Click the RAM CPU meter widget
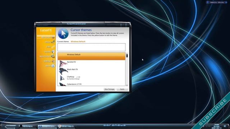The image size is (230, 129). (216, 3)
